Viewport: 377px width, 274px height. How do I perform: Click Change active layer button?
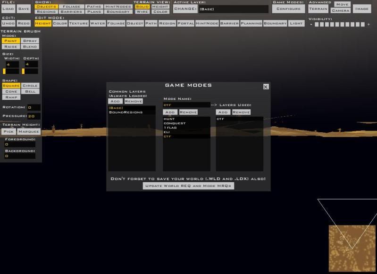[x=185, y=9]
